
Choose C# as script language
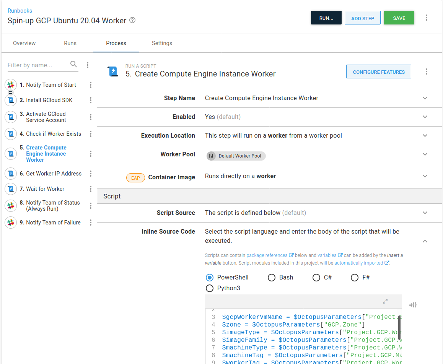point(316,278)
